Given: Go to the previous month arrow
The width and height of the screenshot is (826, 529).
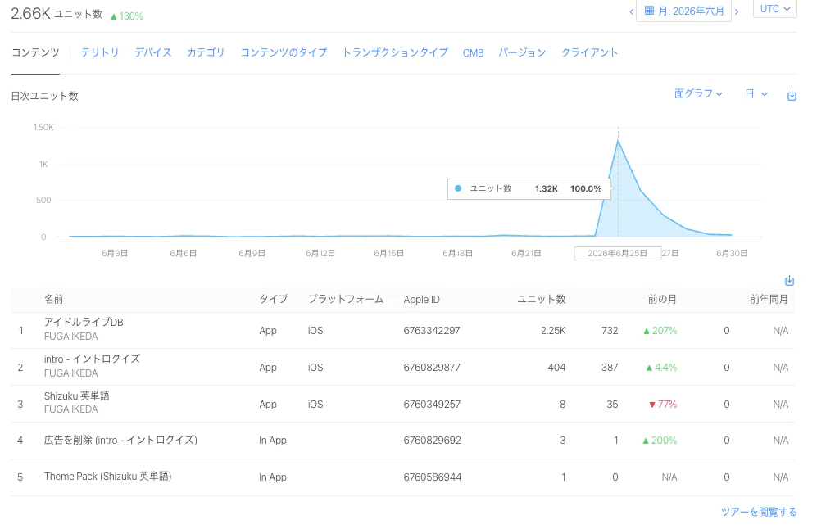Looking at the screenshot, I should click(x=631, y=11).
